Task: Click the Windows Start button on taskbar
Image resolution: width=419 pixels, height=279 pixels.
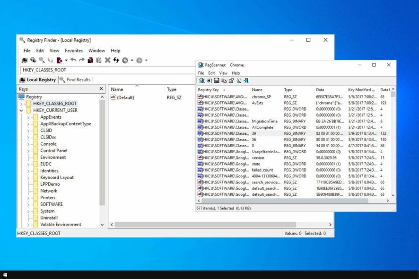Action: pos(5,275)
